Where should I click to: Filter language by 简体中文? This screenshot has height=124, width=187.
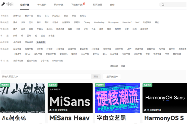tap(17, 16)
